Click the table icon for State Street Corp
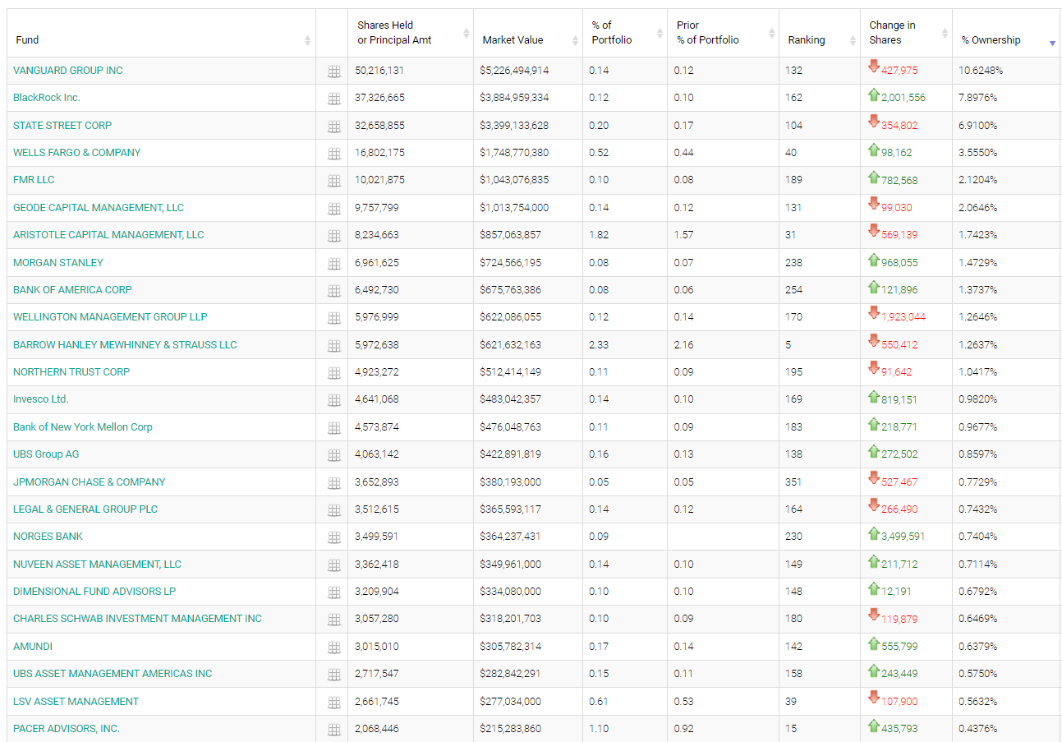 pos(334,127)
